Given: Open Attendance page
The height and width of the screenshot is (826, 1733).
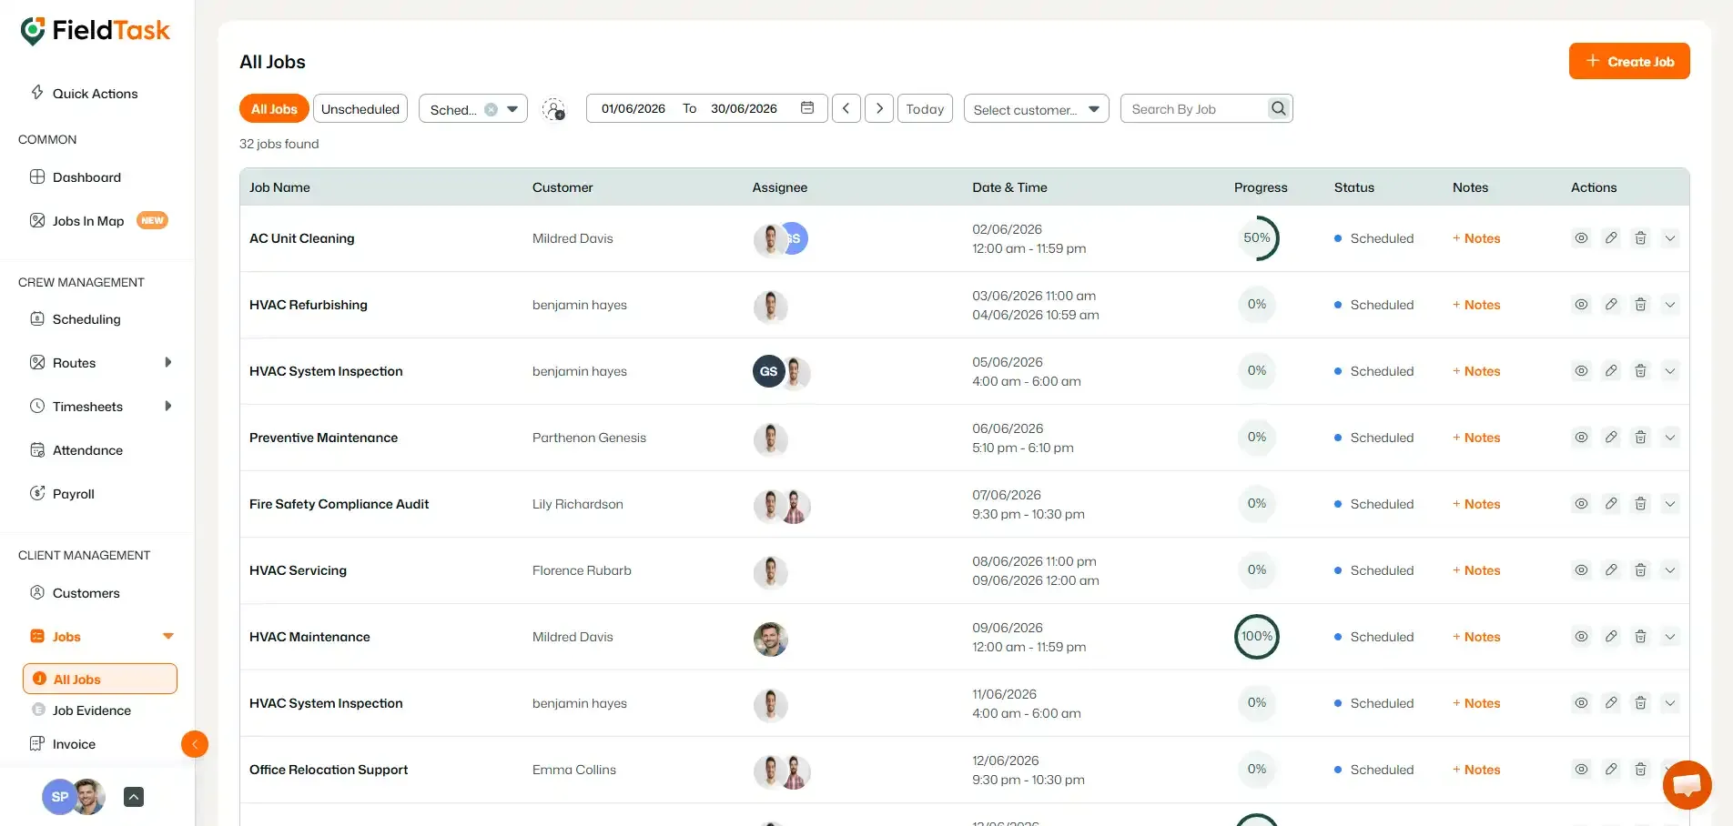Looking at the screenshot, I should [x=76, y=449].
